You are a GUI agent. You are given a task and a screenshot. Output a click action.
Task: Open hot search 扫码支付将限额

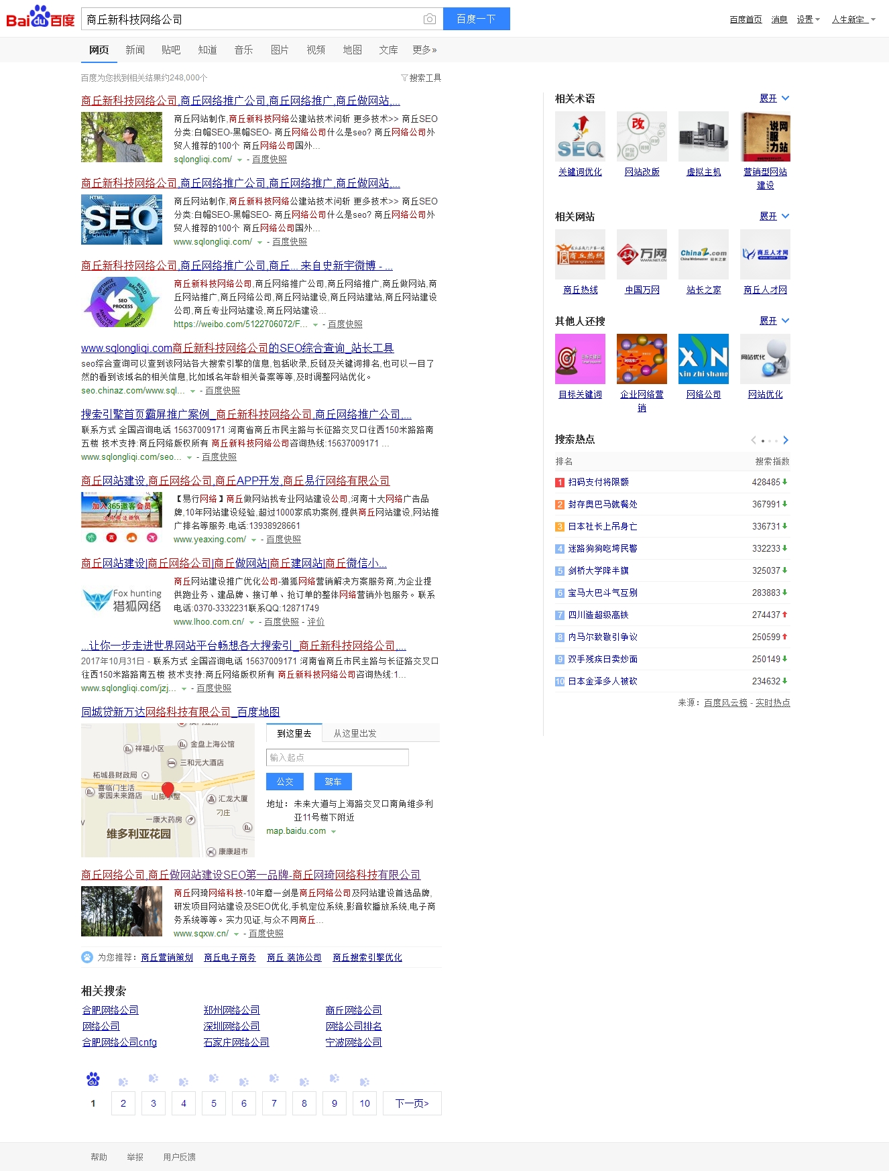pyautogui.click(x=599, y=482)
